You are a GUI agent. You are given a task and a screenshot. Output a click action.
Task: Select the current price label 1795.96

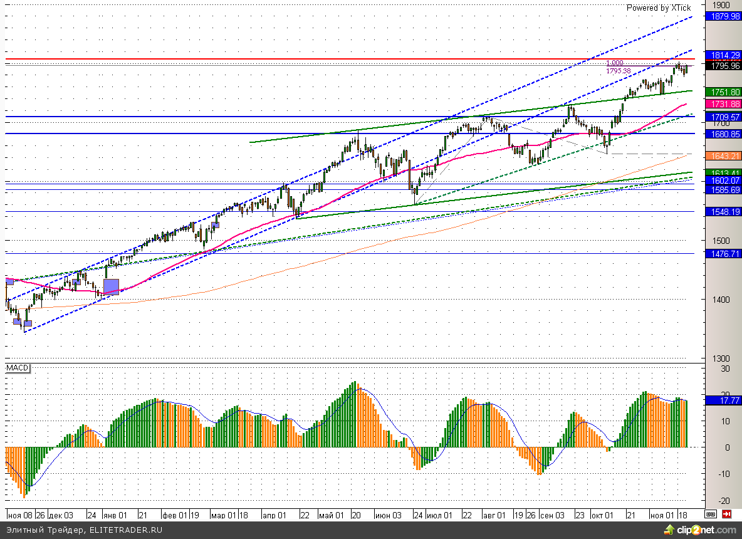[723, 66]
